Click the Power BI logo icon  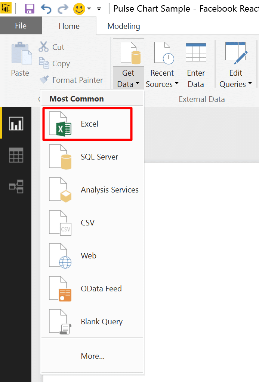click(x=6, y=9)
